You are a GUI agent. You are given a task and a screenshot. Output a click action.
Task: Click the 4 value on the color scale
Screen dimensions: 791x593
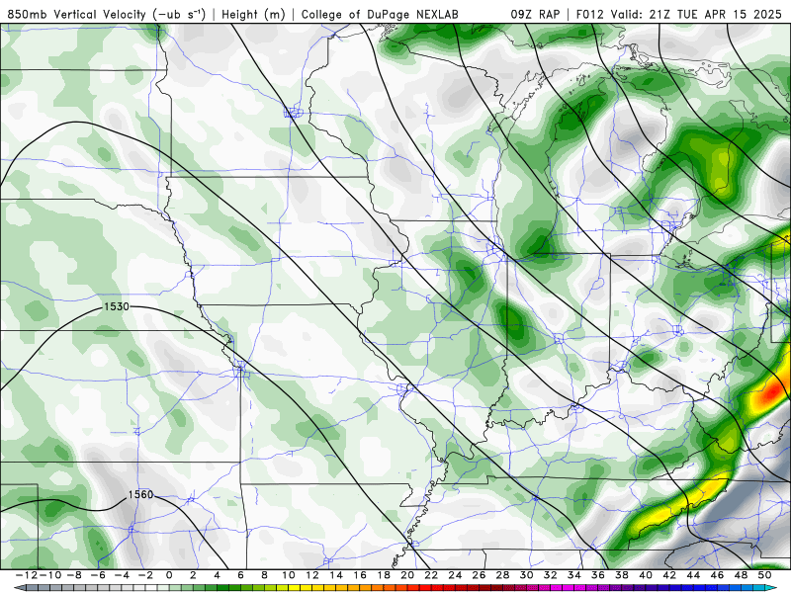(x=217, y=575)
